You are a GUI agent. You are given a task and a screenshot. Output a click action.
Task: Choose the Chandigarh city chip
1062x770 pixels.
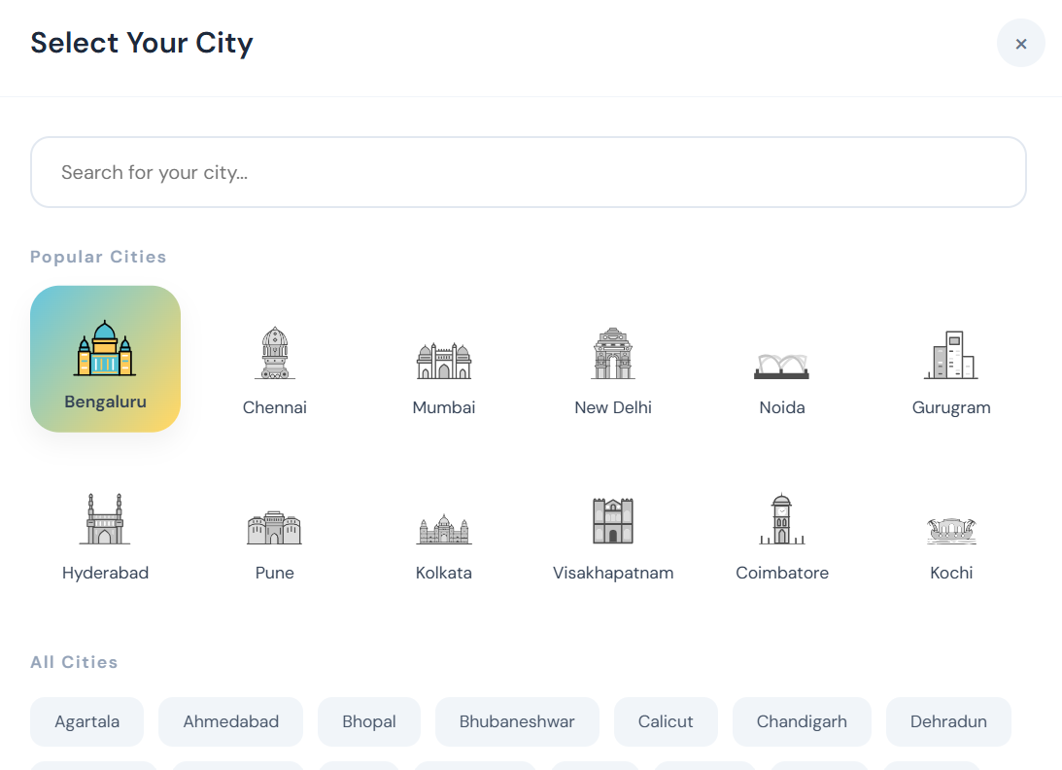[x=802, y=721]
